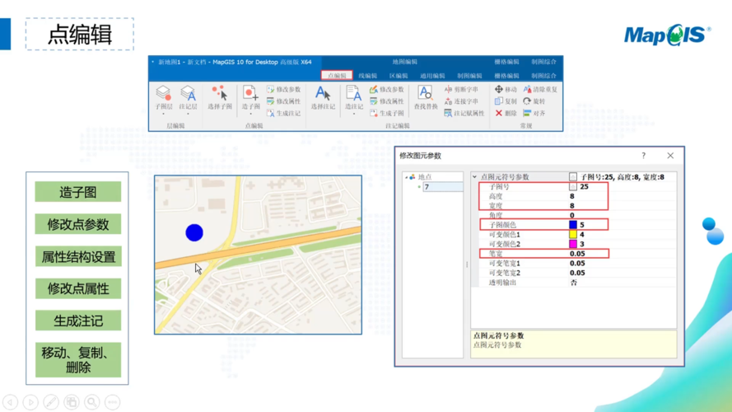The height and width of the screenshot is (412, 732).
Task: Click the 修改点属性 green slide box
Action: 78,288
